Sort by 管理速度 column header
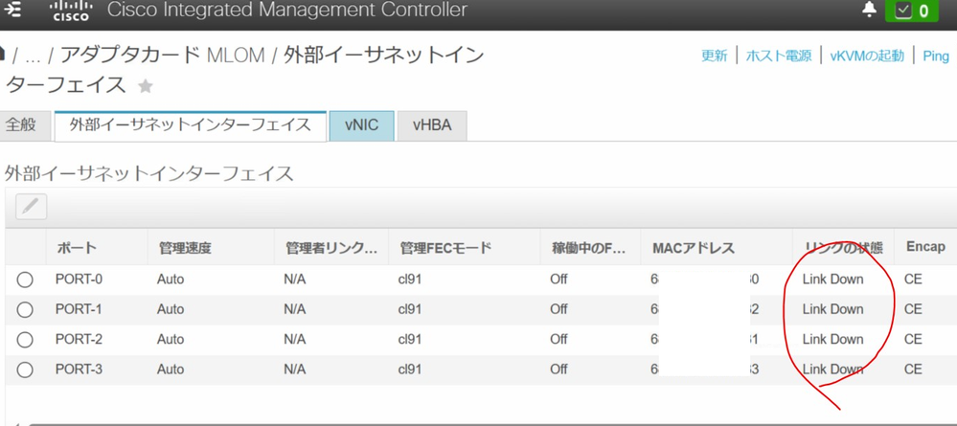This screenshot has height=426, width=957. [184, 247]
